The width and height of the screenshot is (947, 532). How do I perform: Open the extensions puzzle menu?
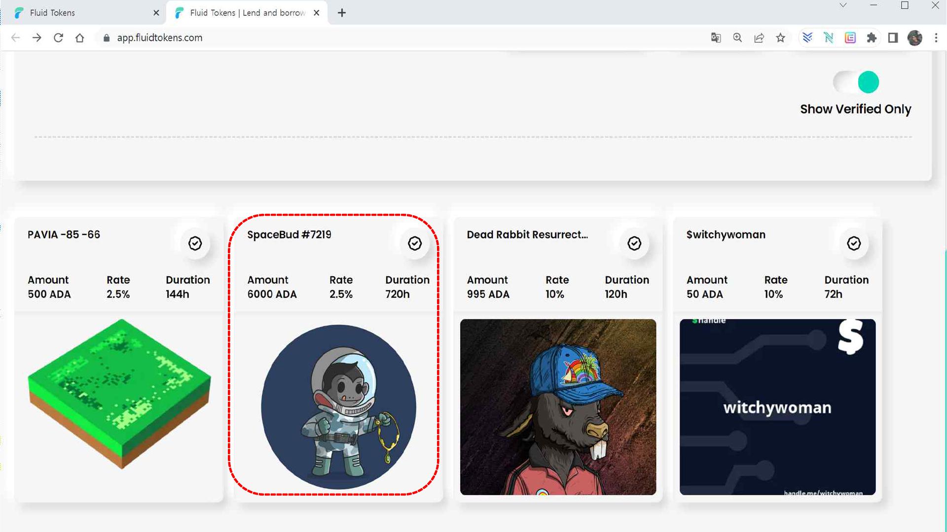click(x=872, y=38)
